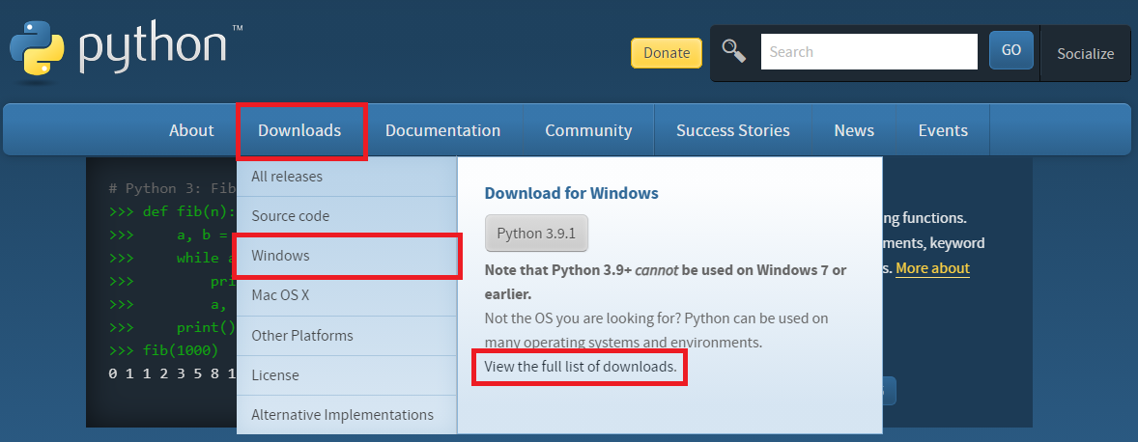Open the Documentation menu
Viewport: 1138px width, 442px height.
(442, 130)
